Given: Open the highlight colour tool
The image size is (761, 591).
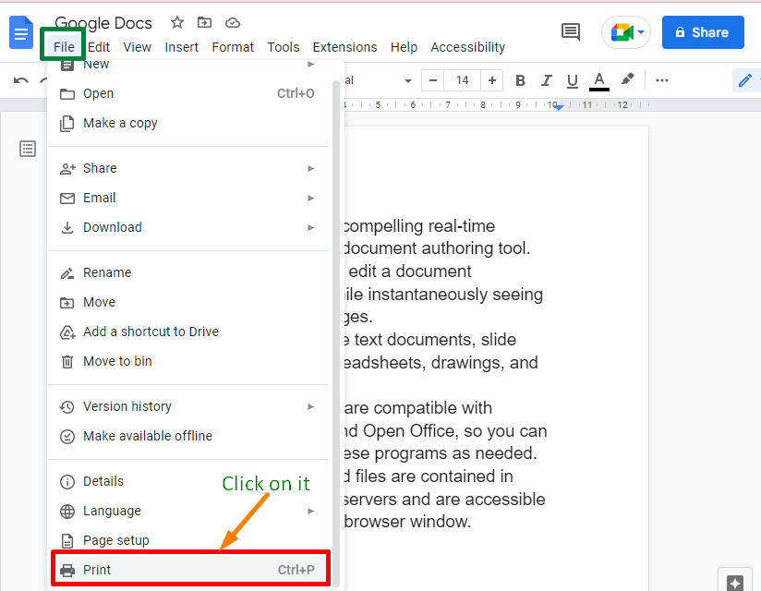Looking at the screenshot, I should tap(627, 79).
